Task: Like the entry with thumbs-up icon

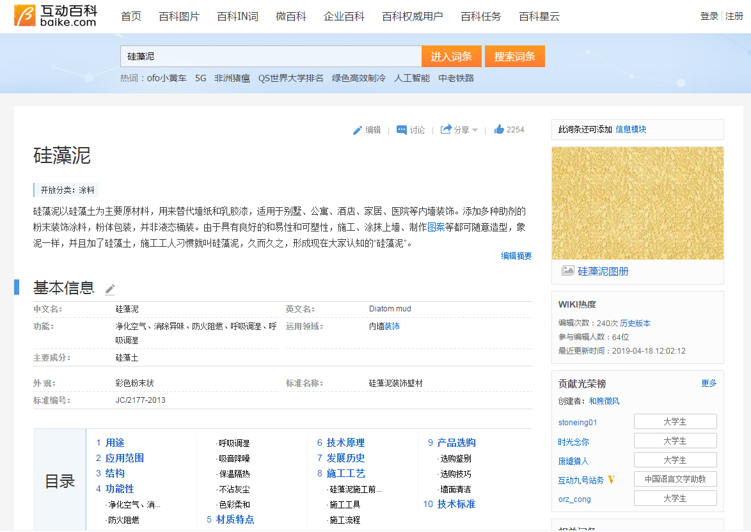Action: click(499, 129)
